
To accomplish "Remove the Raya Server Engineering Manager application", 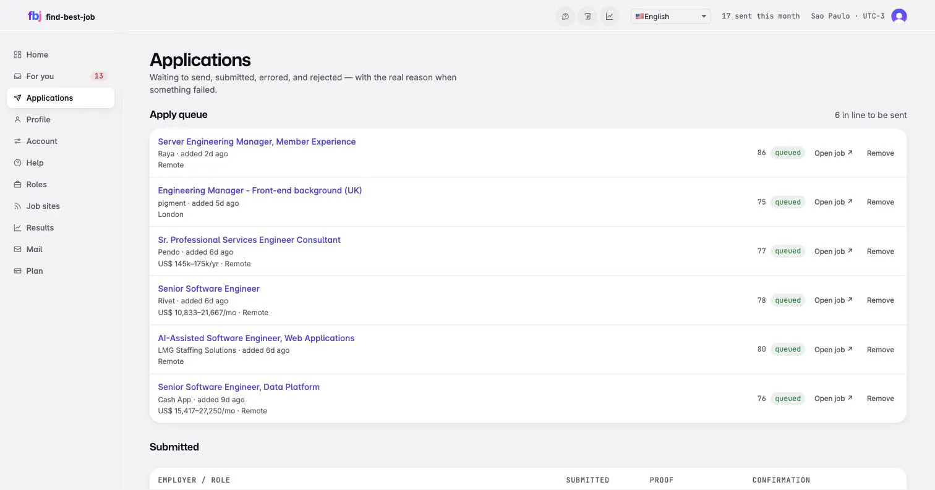I will coord(880,153).
